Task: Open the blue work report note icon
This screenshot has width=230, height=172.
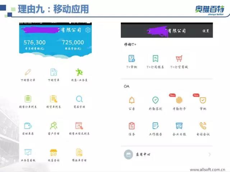Action: tap(156, 126)
